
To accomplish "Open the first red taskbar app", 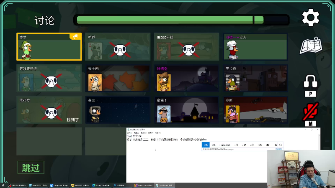I will [17, 185].
